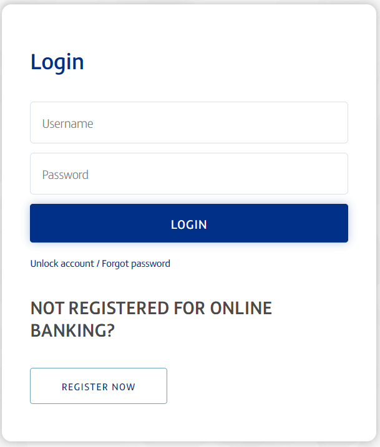Screen dimensions: 380x447
Task: Place cursor in the Username box
Action: coord(188,123)
